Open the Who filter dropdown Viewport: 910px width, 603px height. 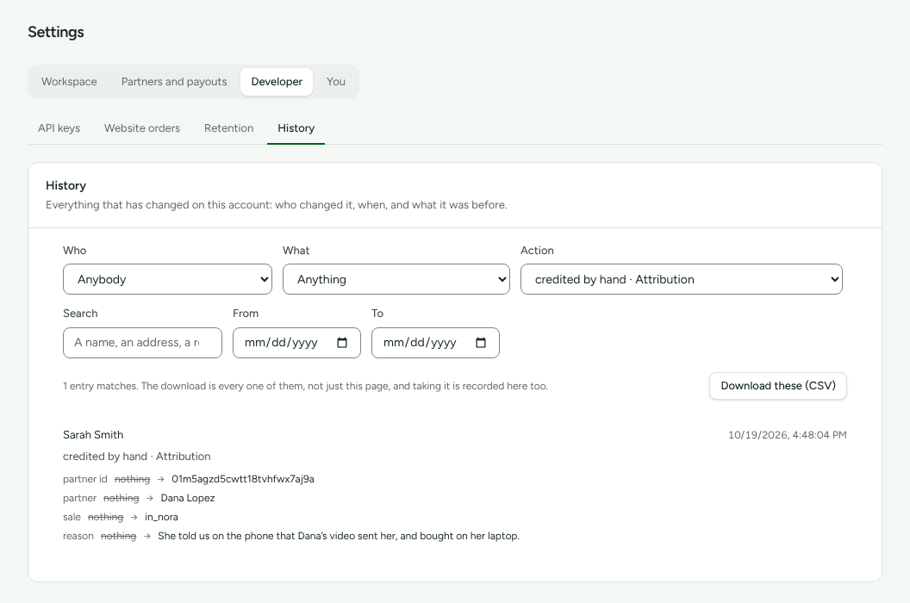click(x=167, y=279)
